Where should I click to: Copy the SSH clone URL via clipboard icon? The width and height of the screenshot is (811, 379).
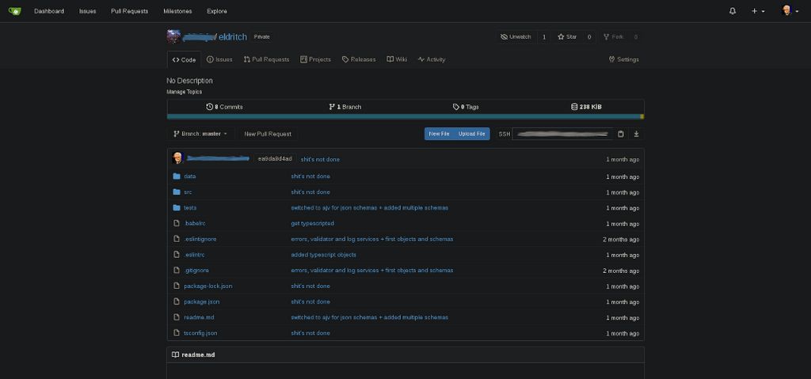[x=621, y=134]
